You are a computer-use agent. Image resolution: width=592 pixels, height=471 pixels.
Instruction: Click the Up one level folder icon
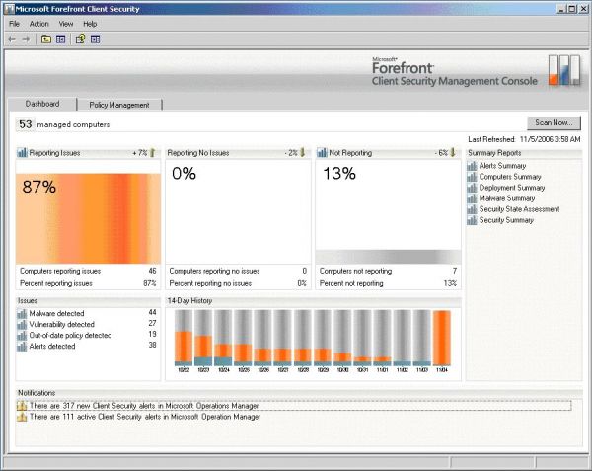point(46,39)
